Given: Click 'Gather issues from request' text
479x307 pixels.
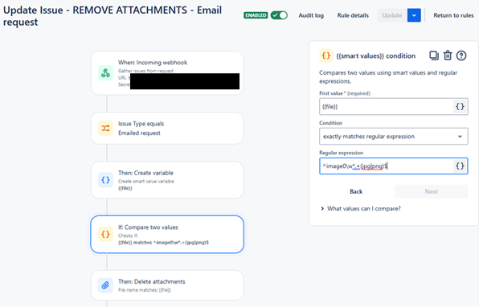Looking at the screenshot, I should click(145, 71).
